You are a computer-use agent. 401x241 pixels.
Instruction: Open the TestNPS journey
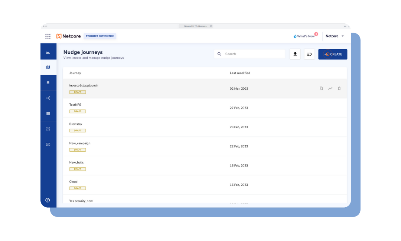pos(75,105)
